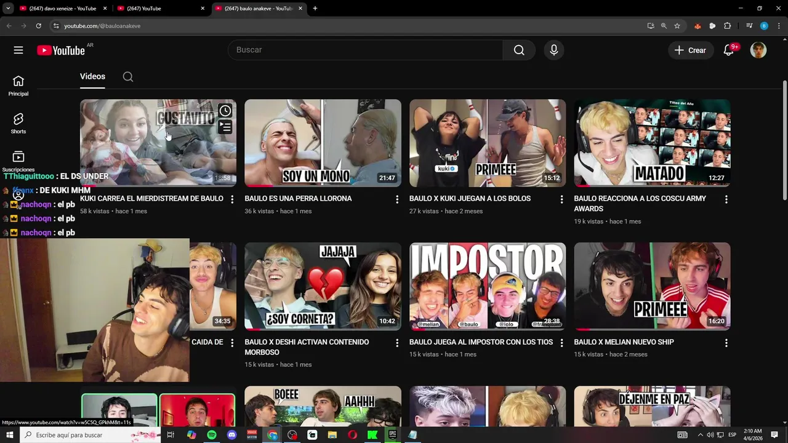This screenshot has height=443, width=788.
Task: Show hidden system tray icons
Action: (x=700, y=435)
